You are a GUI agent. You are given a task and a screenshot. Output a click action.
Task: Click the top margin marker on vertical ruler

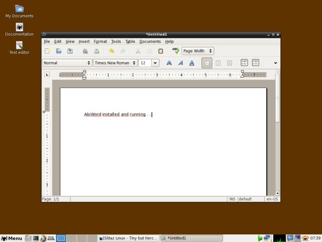click(x=44, y=112)
